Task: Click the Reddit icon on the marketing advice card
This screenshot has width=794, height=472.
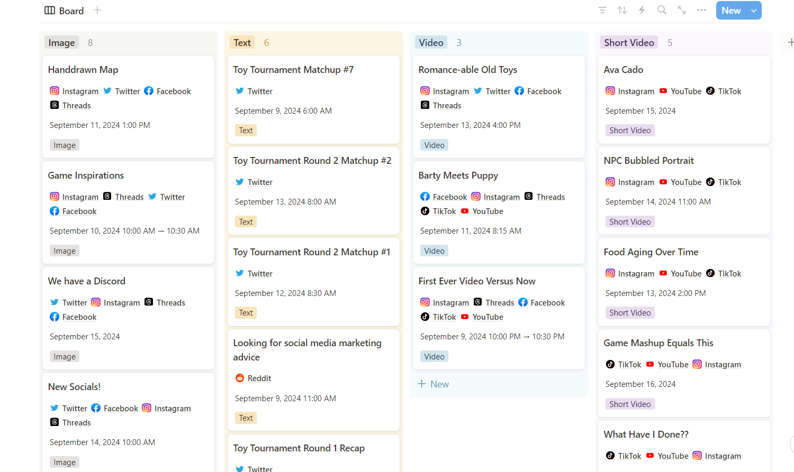Action: pyautogui.click(x=240, y=378)
